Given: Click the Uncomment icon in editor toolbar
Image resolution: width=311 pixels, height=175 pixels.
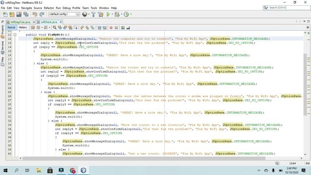Looking at the screenshot, I should coord(128,28).
